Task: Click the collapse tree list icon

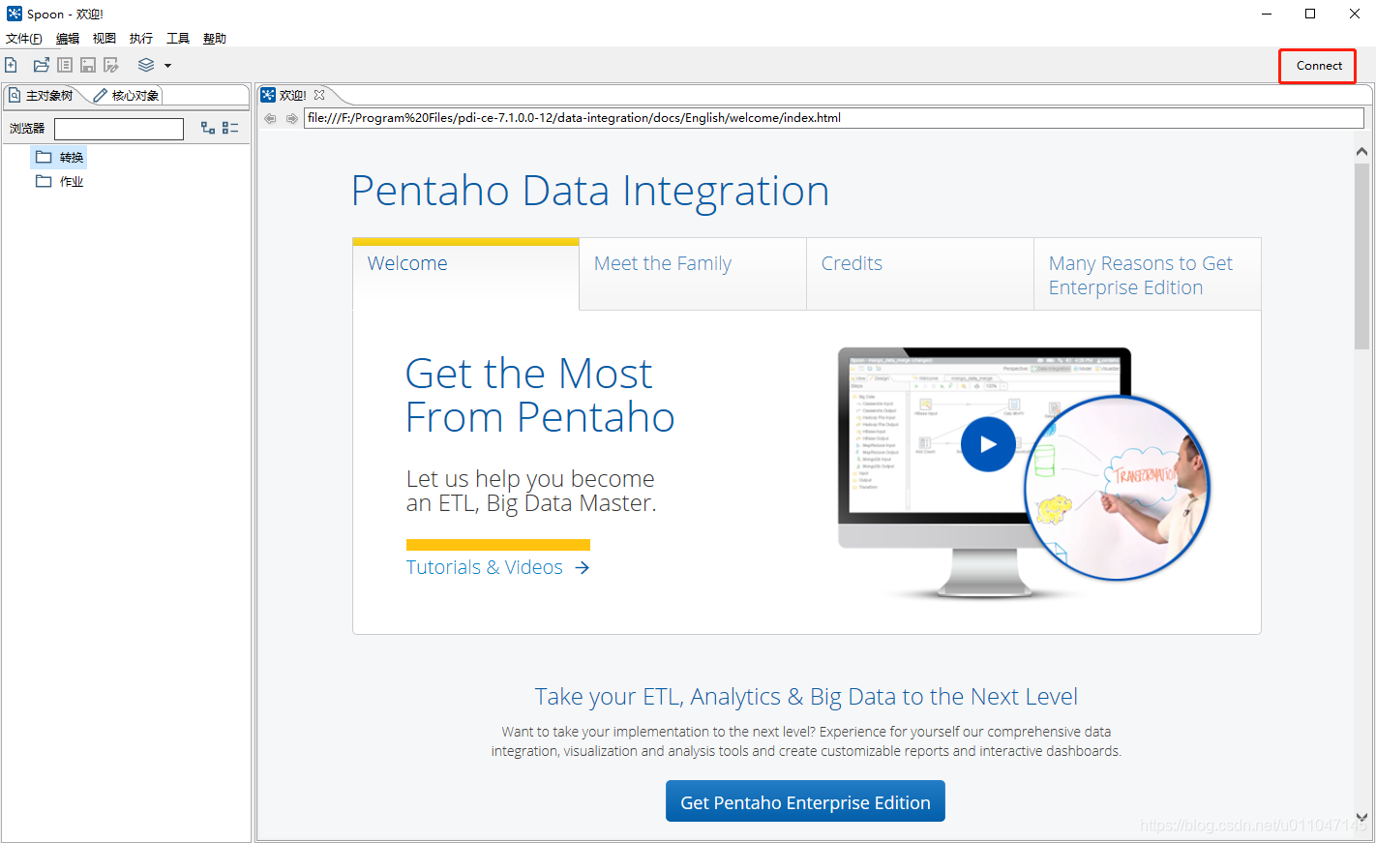Action: pos(230,128)
